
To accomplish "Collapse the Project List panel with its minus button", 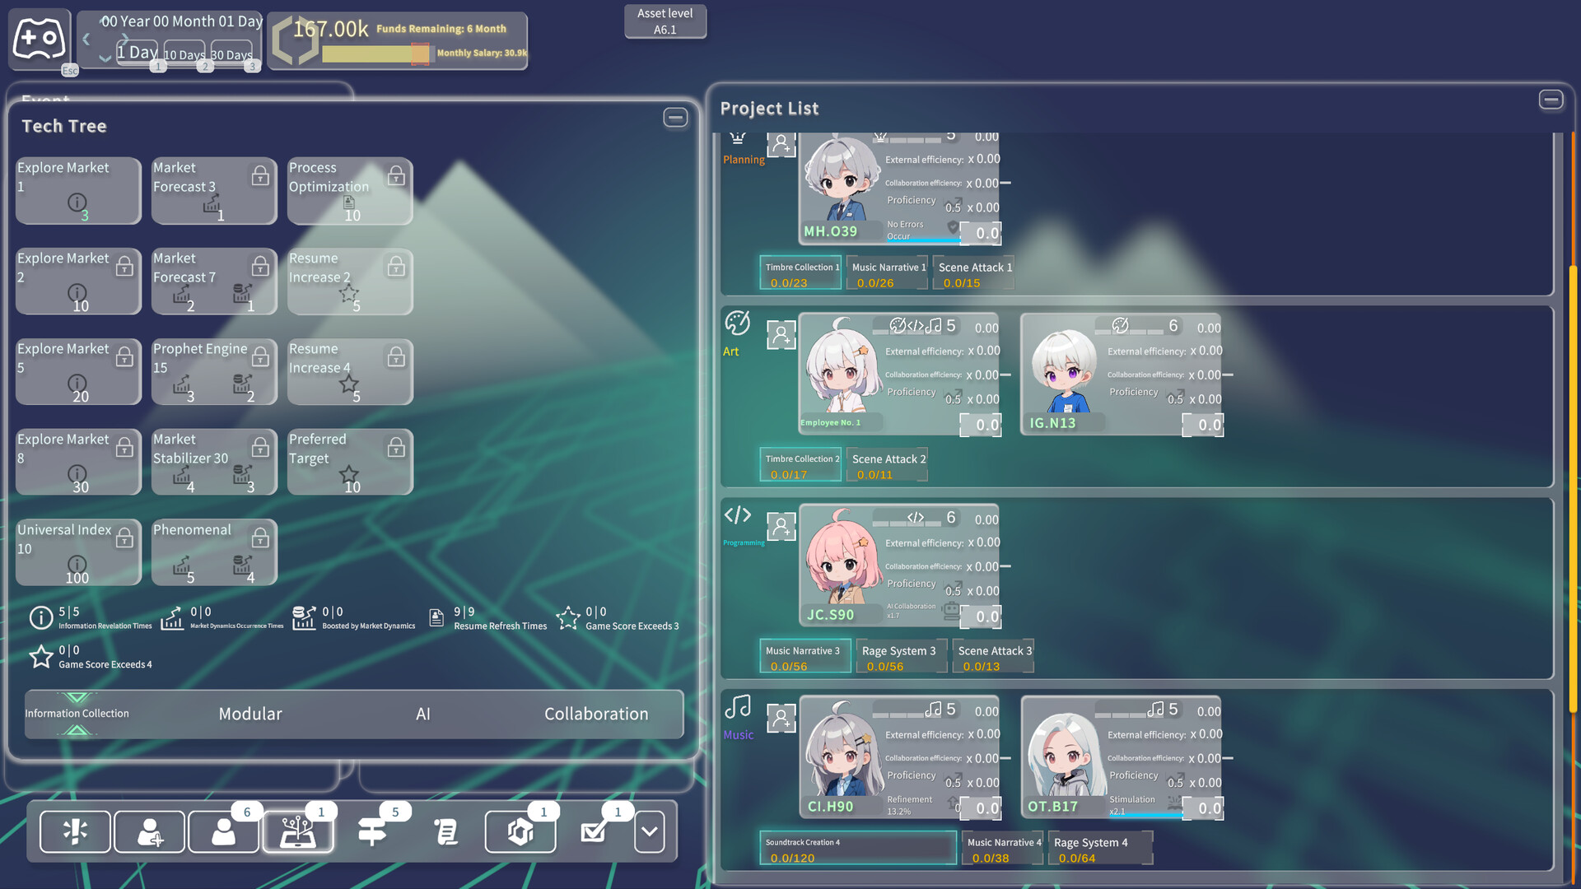I will (x=1551, y=99).
